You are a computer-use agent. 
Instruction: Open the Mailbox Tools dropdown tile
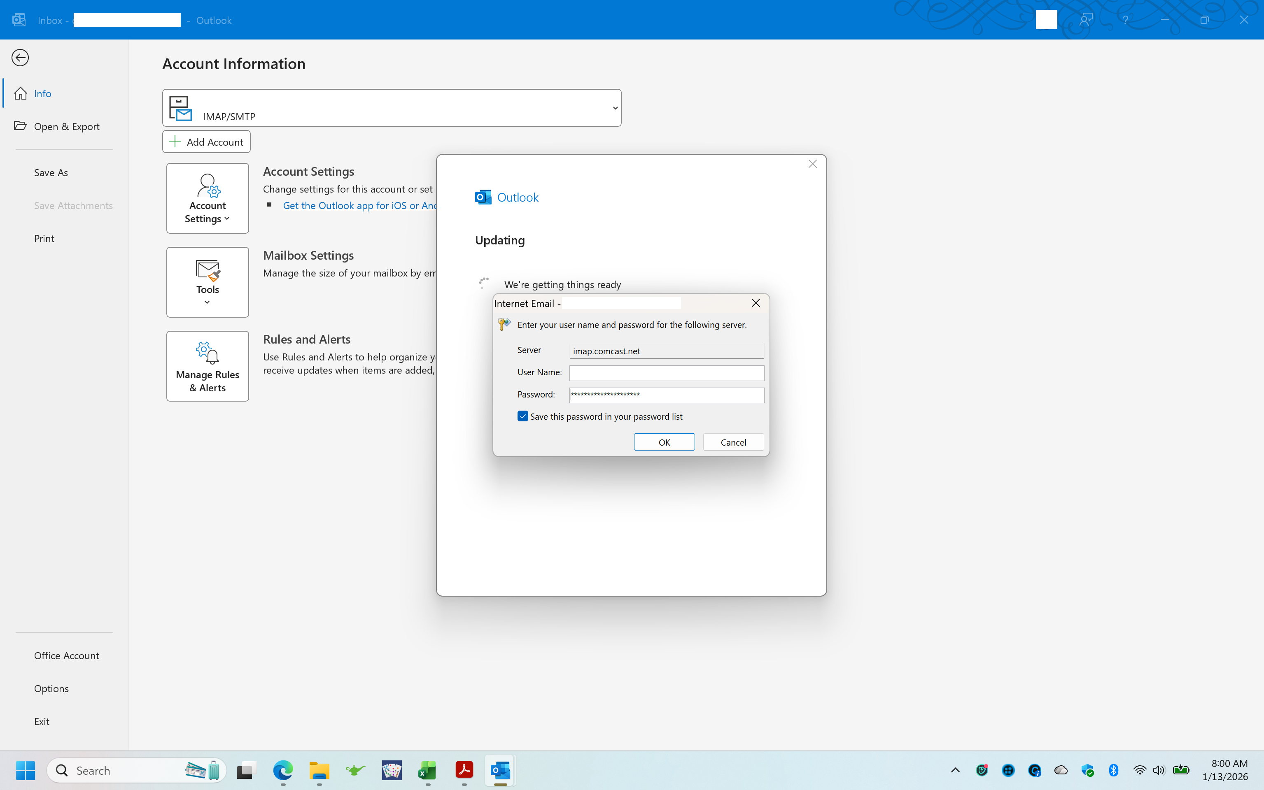coord(208,282)
